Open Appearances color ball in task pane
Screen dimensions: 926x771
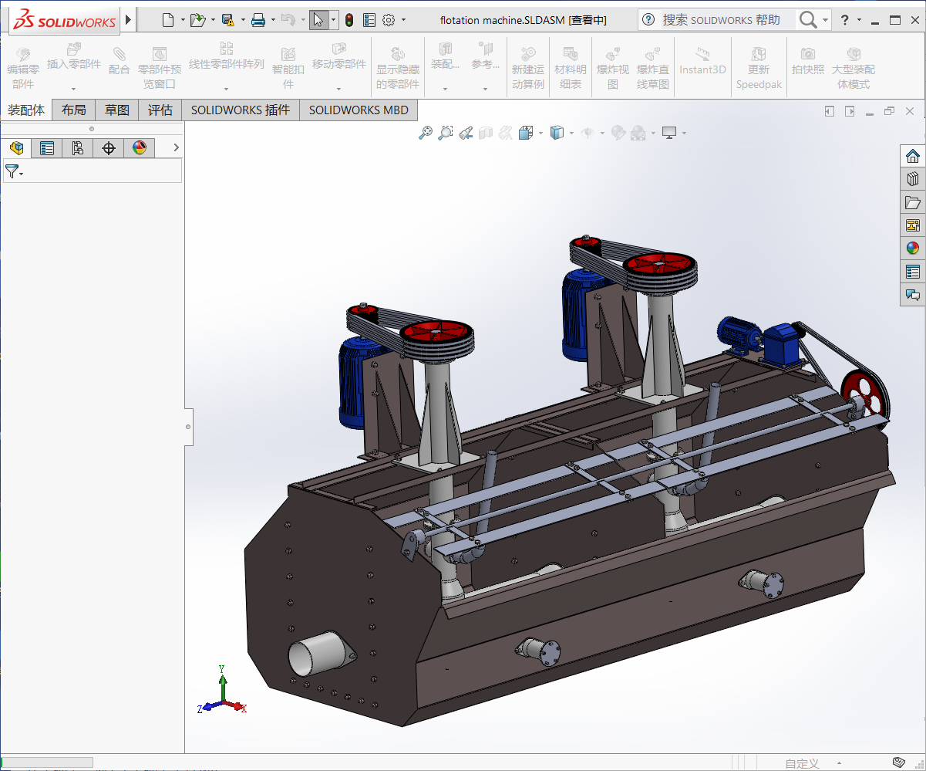pyautogui.click(x=913, y=249)
